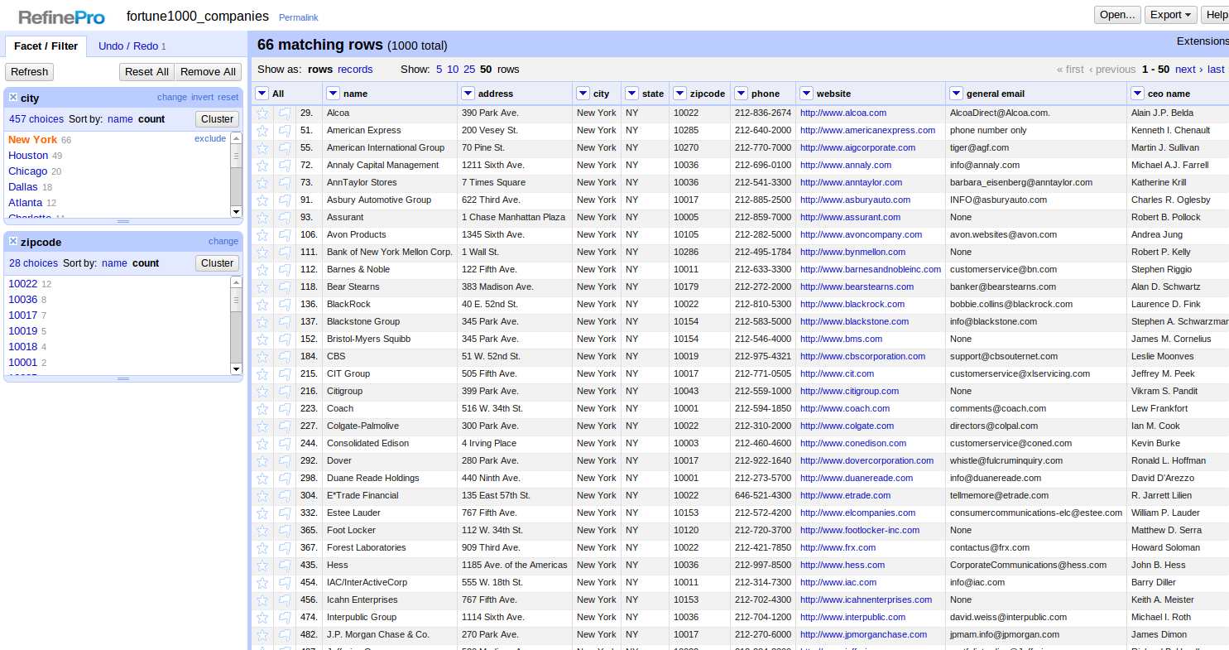The height and width of the screenshot is (650, 1229).
Task: Select zipcode 10022 in the facet
Action: (x=23, y=284)
